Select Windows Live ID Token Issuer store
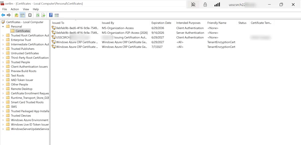 (x=30, y=124)
